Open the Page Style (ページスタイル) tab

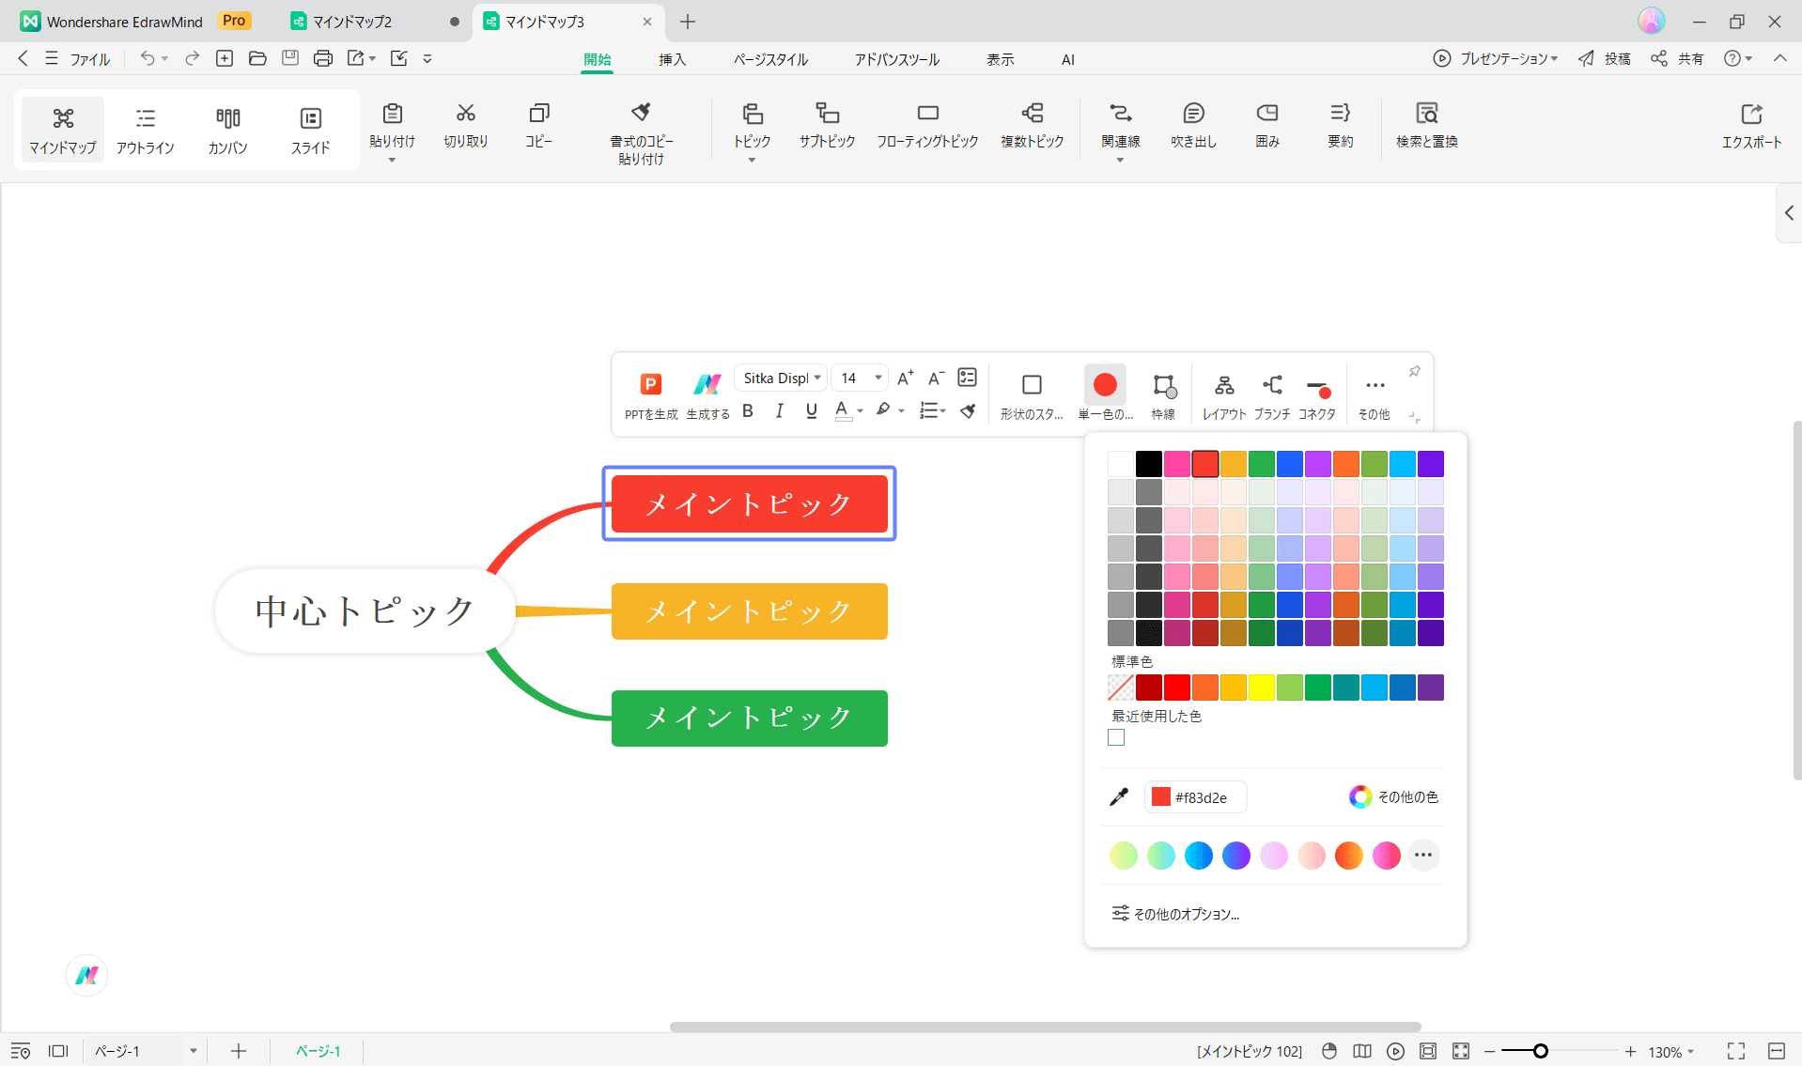(x=770, y=59)
